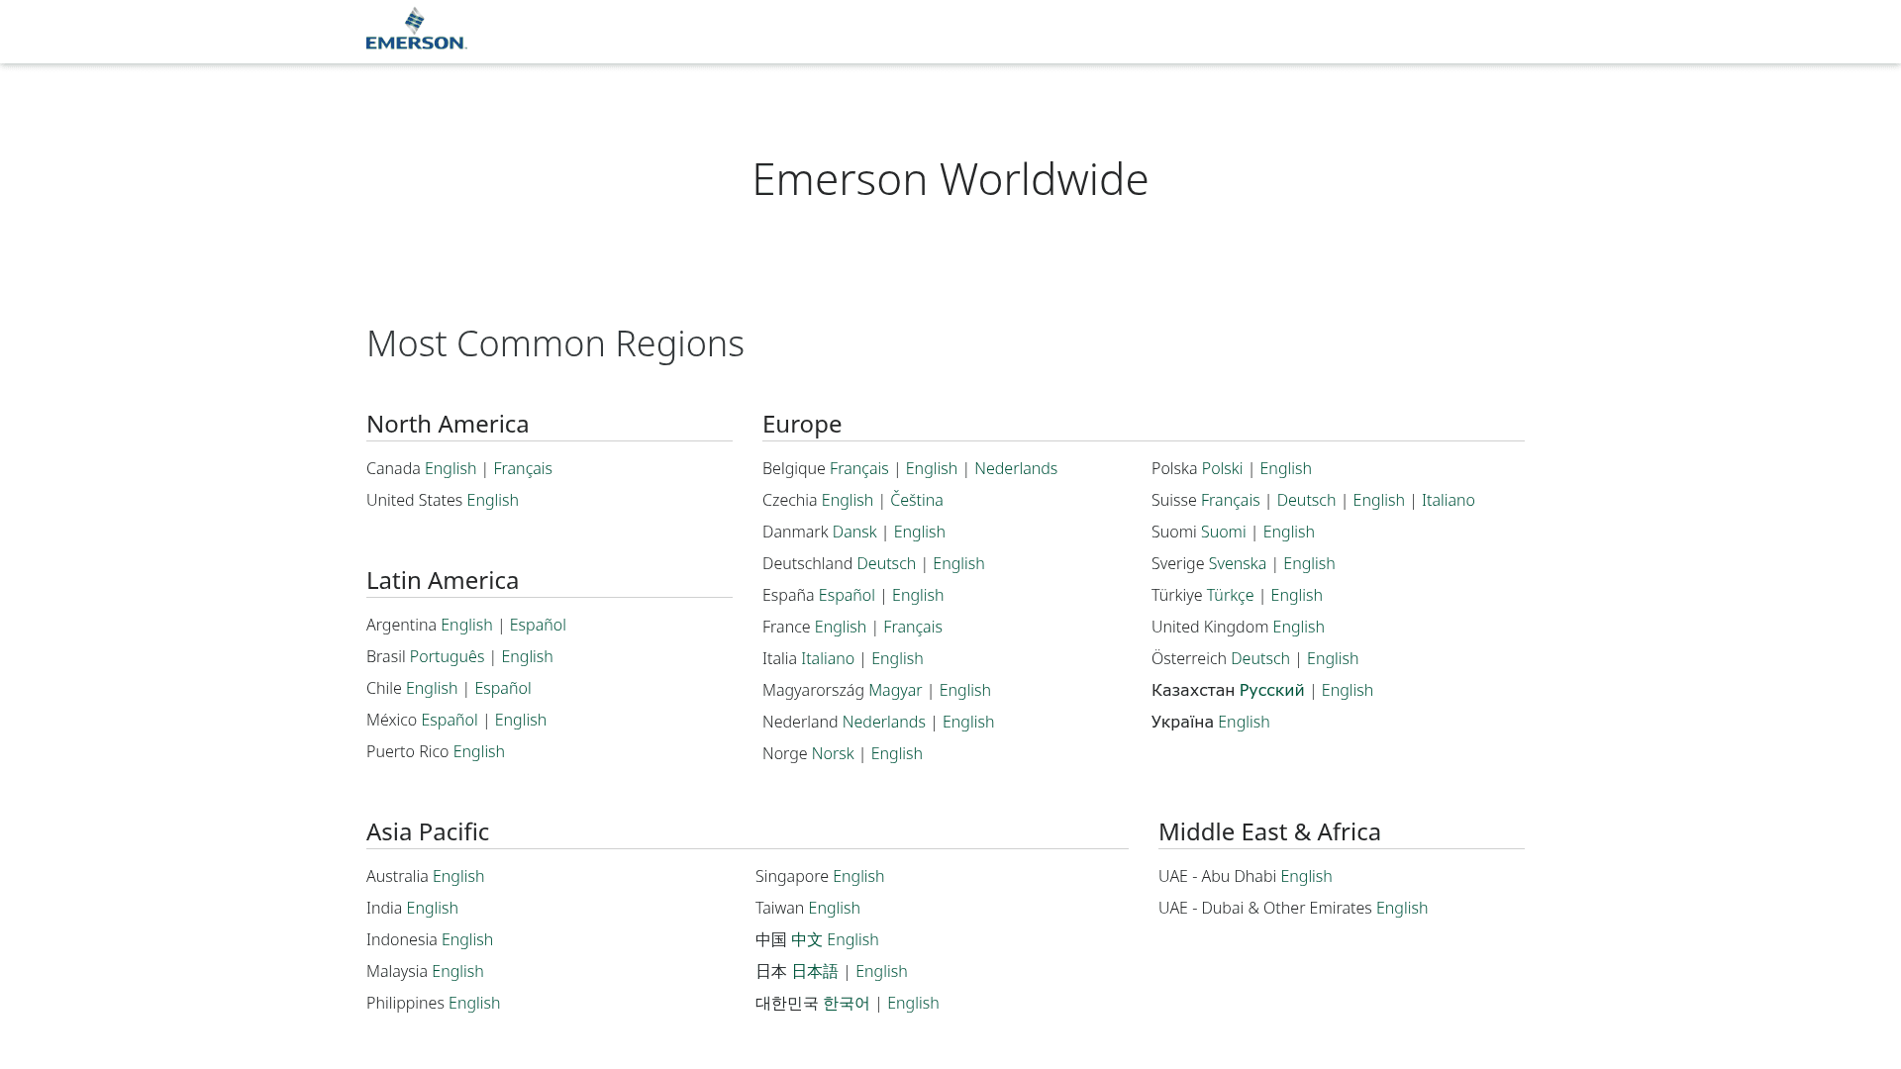Select Italiano for Suisse
This screenshot has height=1069, width=1901.
pyautogui.click(x=1448, y=500)
